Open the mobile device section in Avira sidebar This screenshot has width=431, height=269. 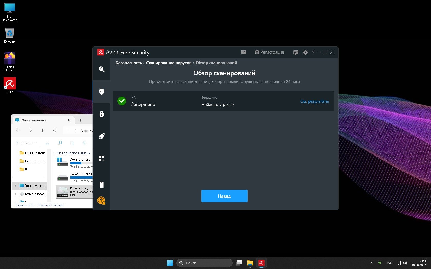(x=102, y=185)
